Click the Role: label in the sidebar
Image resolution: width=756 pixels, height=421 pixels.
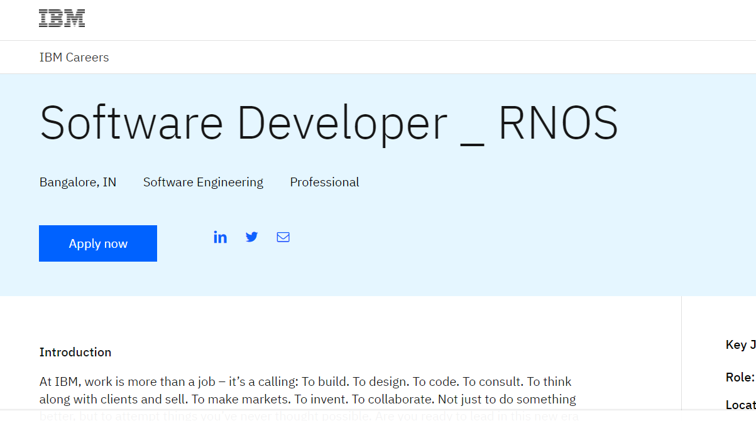[740, 377]
